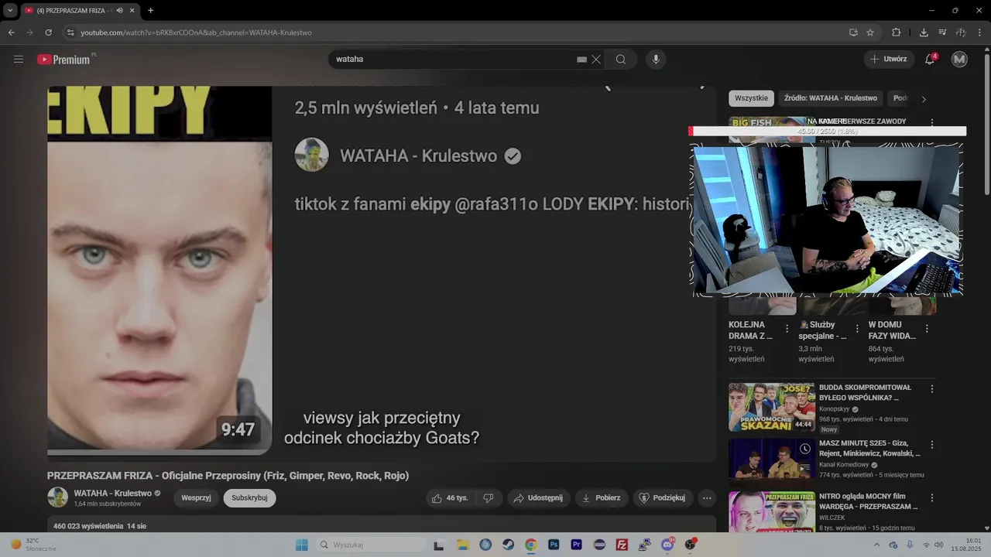Share the video via Udostępnij
This screenshot has height=557, width=991.
click(540, 497)
